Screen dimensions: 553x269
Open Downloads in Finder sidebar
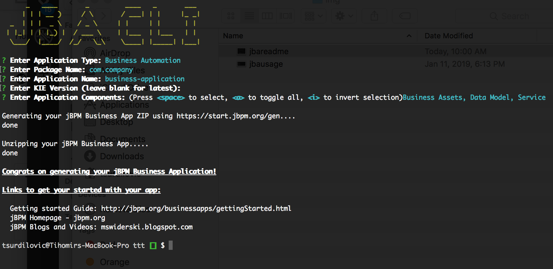(122, 156)
